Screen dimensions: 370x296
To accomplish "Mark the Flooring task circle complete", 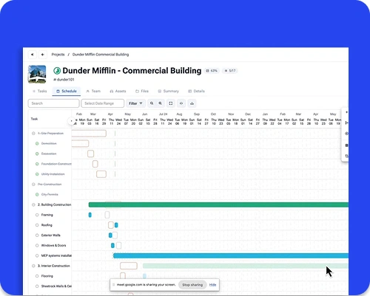I will pyautogui.click(x=37, y=276).
